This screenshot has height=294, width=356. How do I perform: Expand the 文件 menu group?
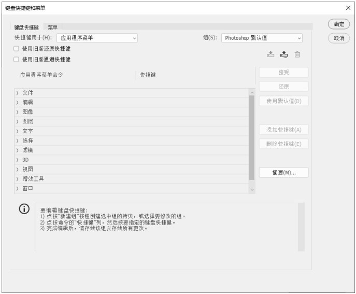point(17,93)
